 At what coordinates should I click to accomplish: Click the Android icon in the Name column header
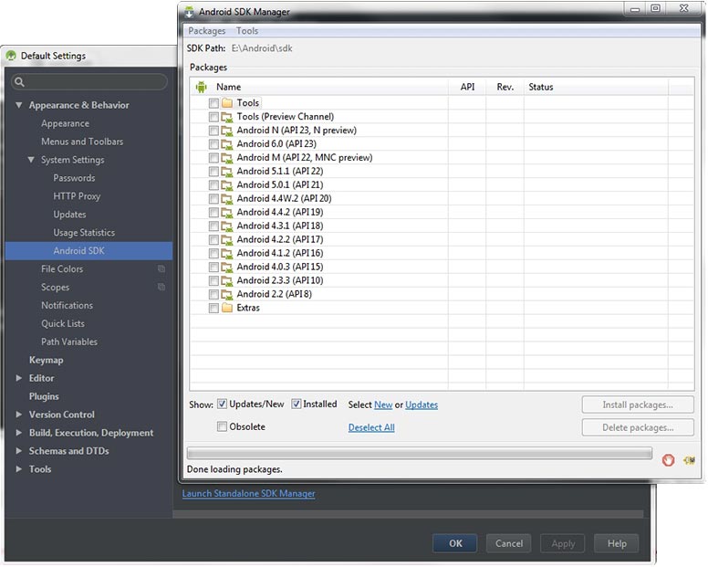(201, 87)
